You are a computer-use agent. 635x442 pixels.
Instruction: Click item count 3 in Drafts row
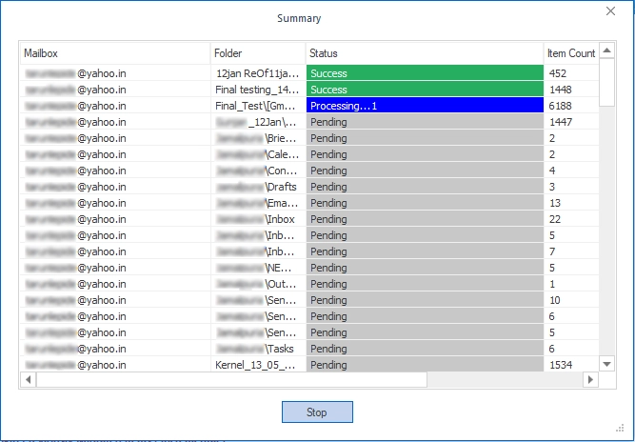click(552, 187)
